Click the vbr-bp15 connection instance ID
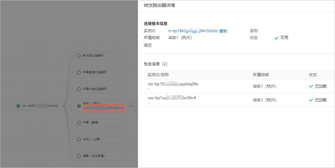The image size is (335, 168). [x=173, y=84]
